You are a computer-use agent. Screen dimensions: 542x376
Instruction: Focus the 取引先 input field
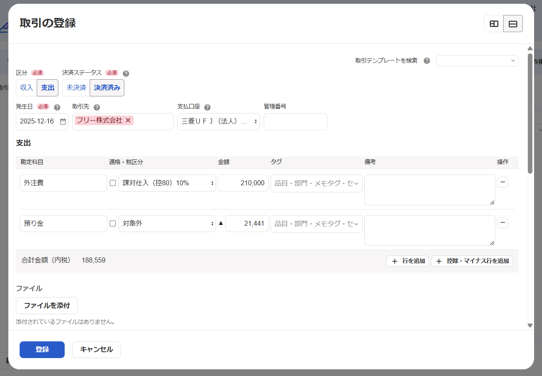pos(123,121)
